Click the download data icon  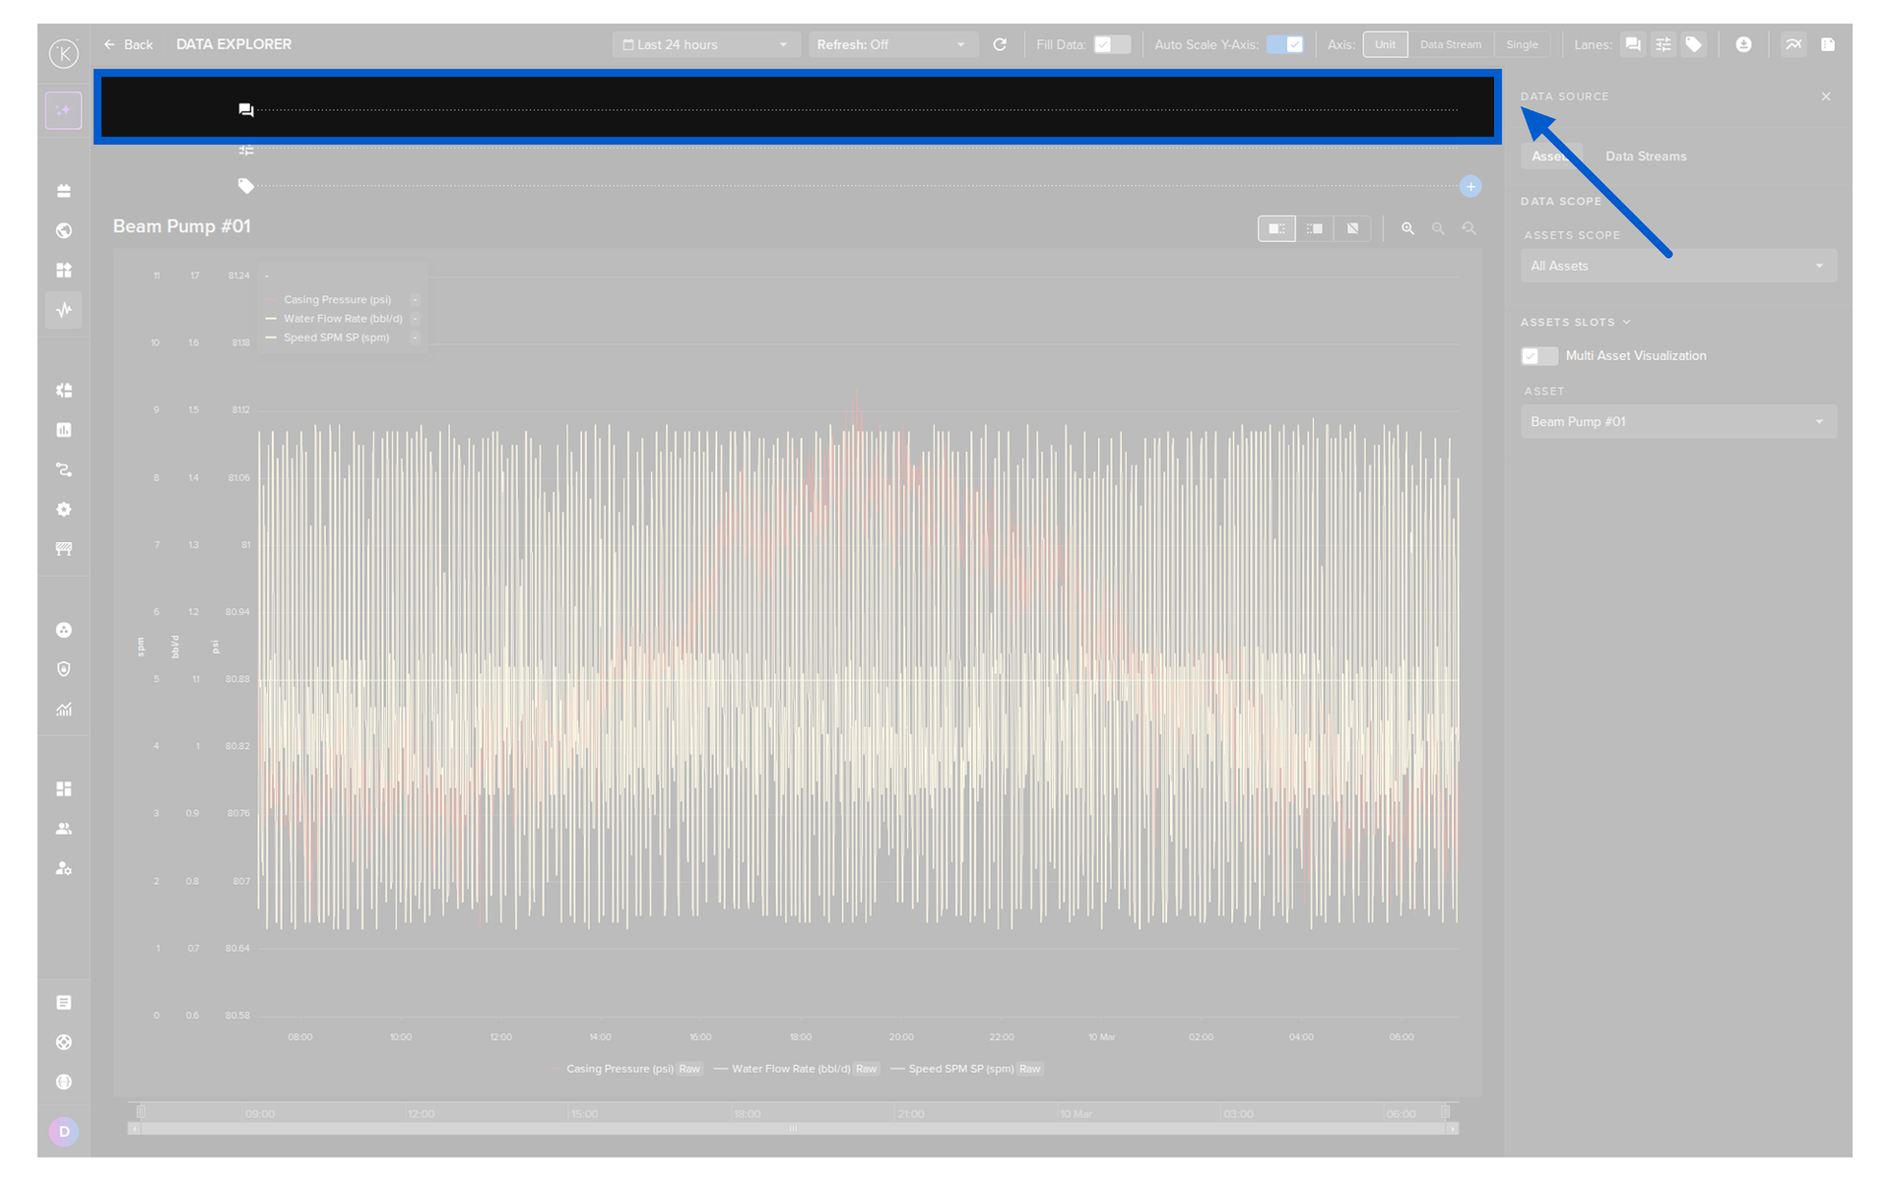pyautogui.click(x=1743, y=44)
